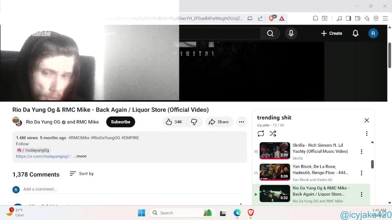Click the #RMCMike hashtag
This screenshot has height=220, width=392.
79,138
